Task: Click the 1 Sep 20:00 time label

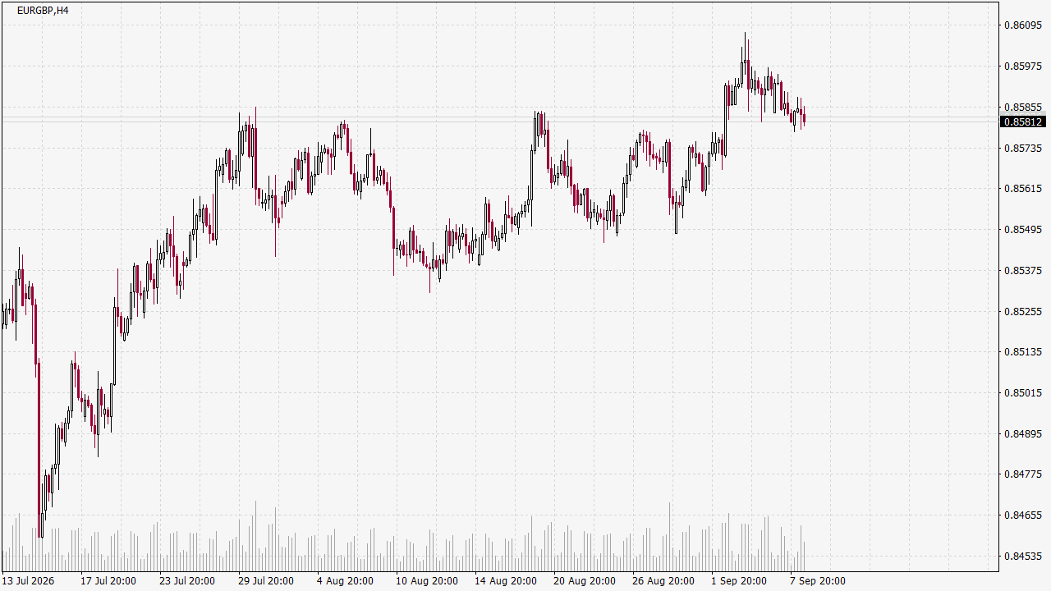Action: [739, 581]
